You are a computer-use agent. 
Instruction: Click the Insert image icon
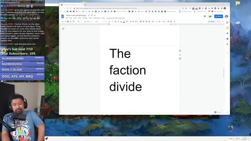tap(136, 22)
